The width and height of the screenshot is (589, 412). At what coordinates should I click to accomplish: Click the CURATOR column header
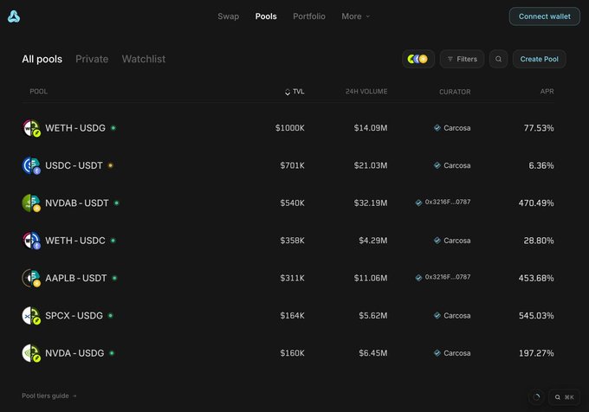[455, 92]
